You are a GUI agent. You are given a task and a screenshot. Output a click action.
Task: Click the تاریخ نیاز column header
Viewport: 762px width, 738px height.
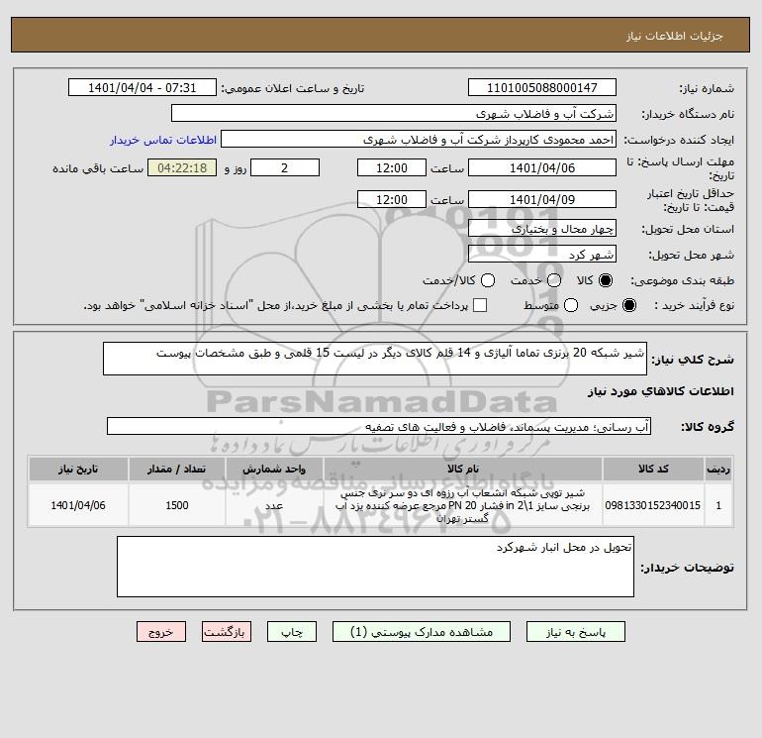(x=78, y=469)
